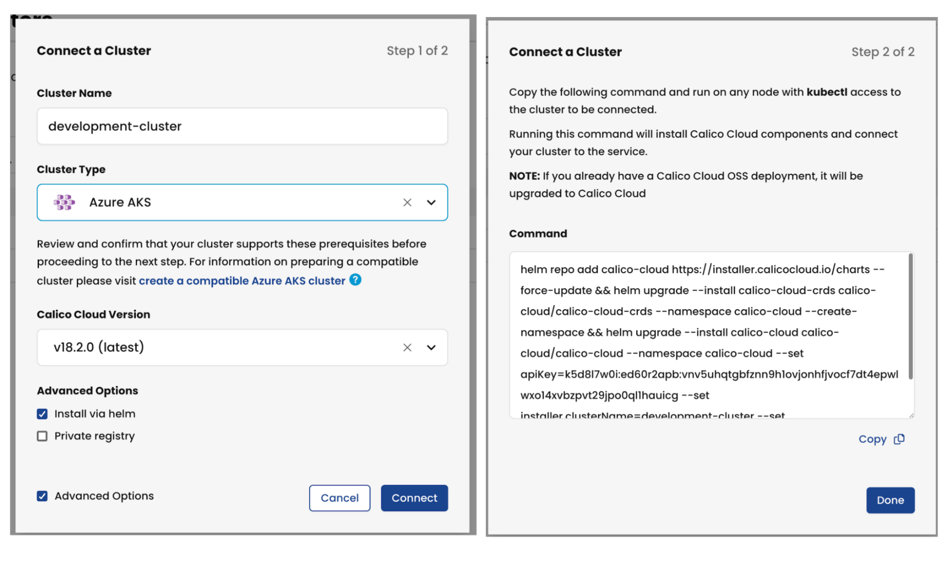Click the 'Advanced Options' section heading
This screenshot has width=947, height=563.
pos(88,391)
